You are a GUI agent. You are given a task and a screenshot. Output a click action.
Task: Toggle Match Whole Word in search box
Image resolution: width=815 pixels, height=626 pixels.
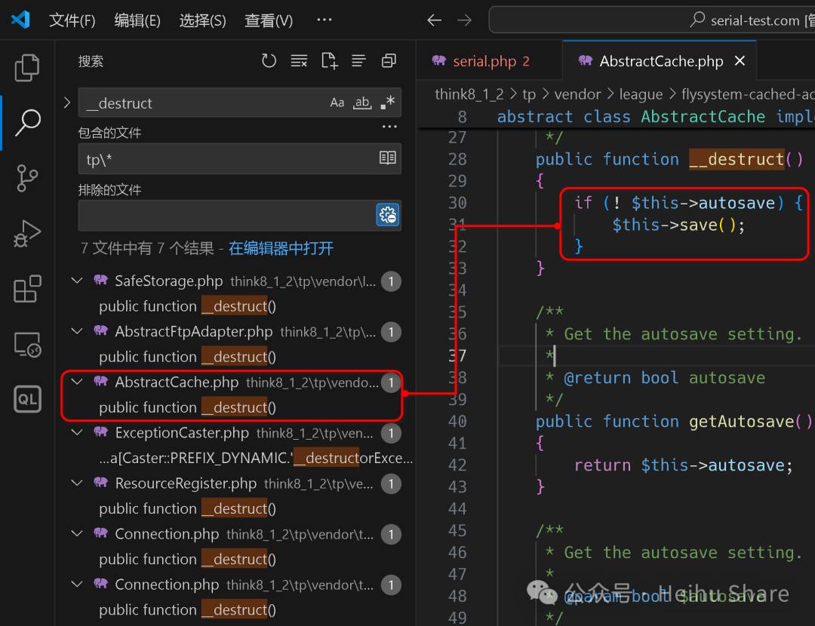tap(362, 103)
